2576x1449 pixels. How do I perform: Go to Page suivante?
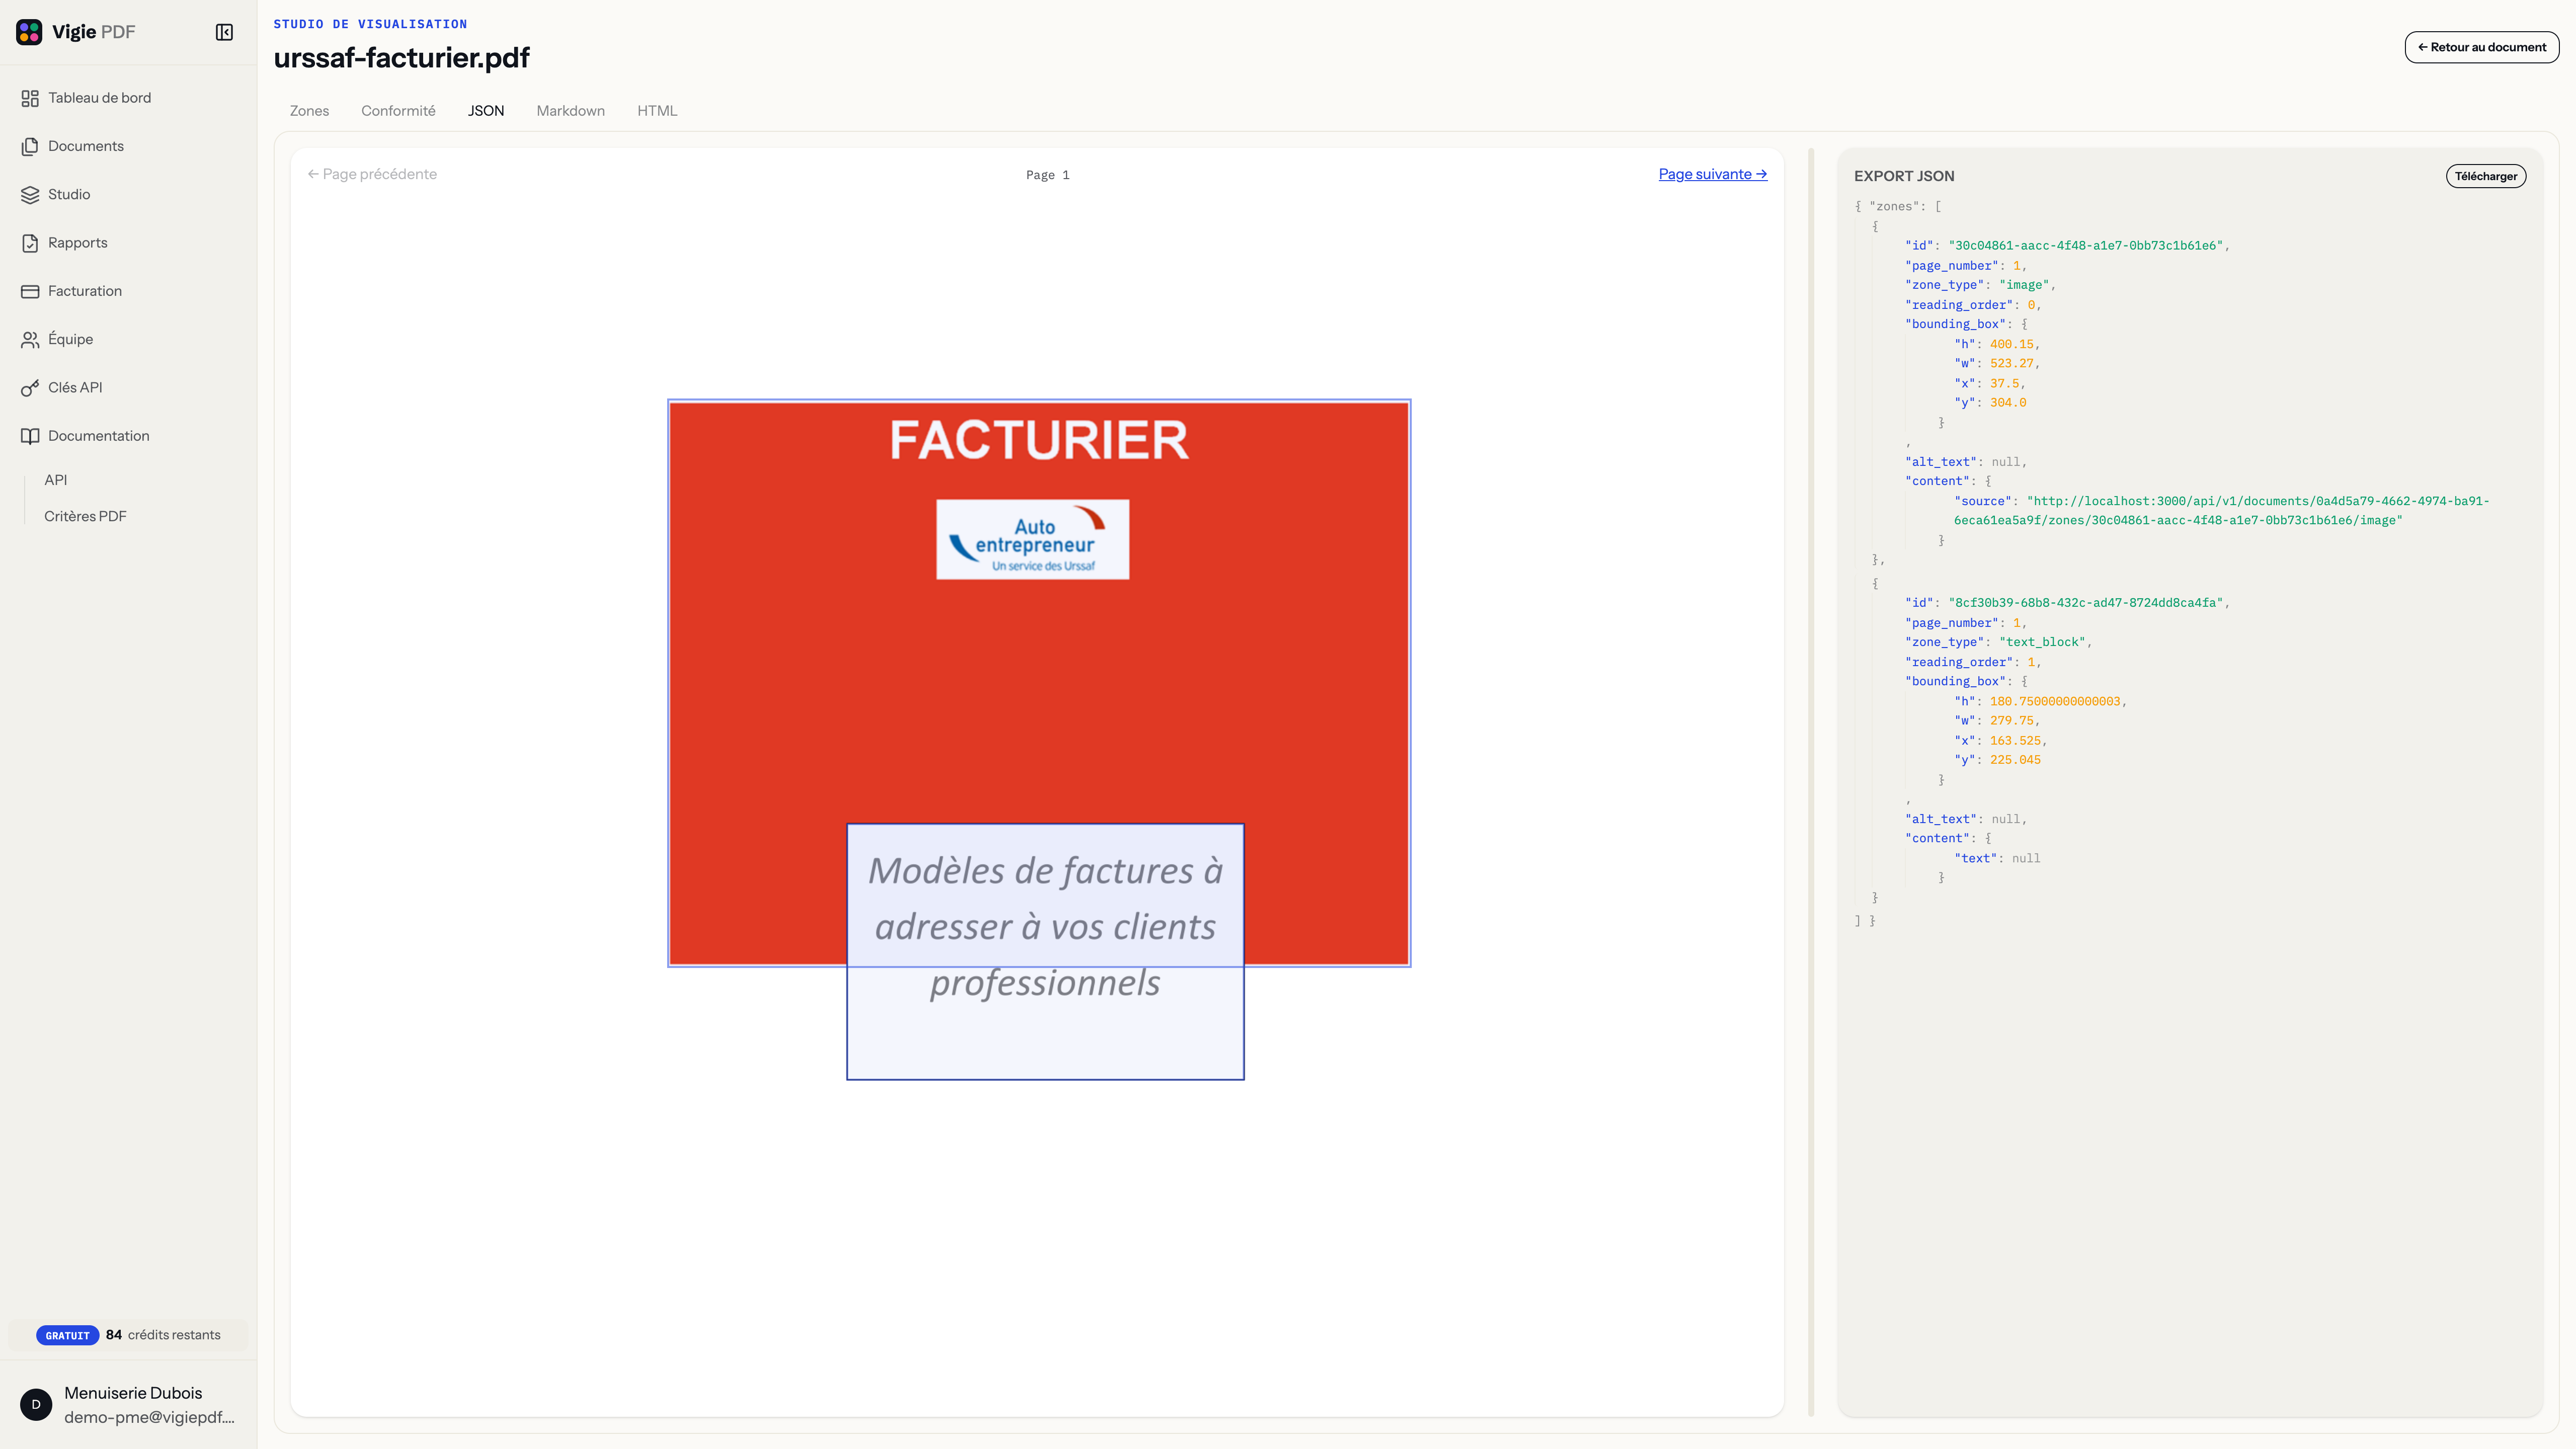pyautogui.click(x=1712, y=174)
